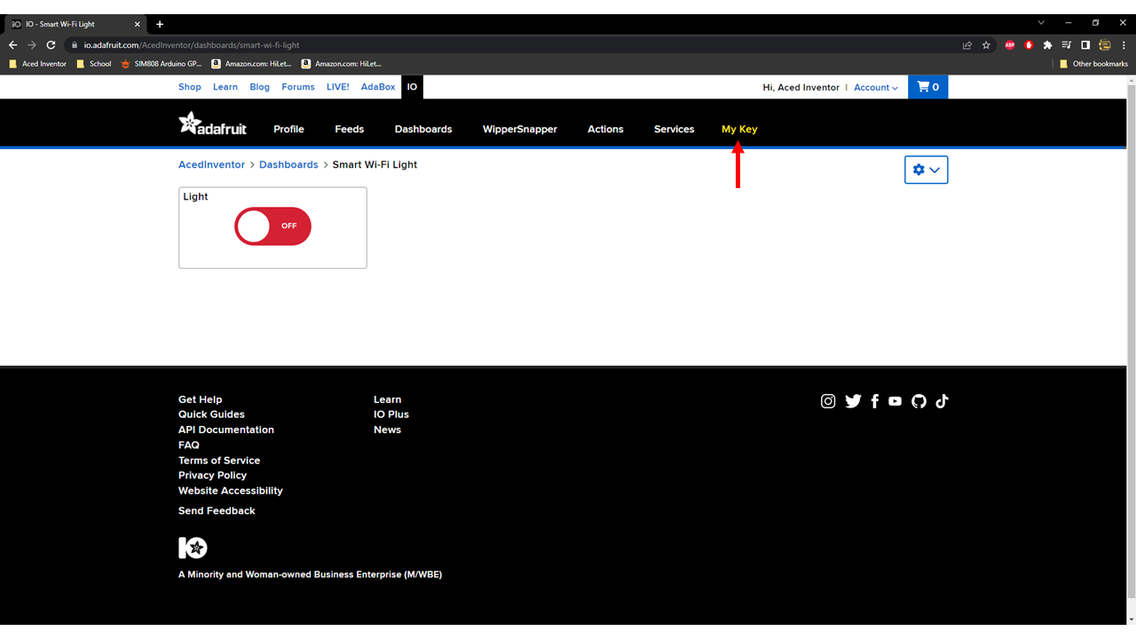
Task: Open the red hand blocker extension
Action: tap(1029, 45)
